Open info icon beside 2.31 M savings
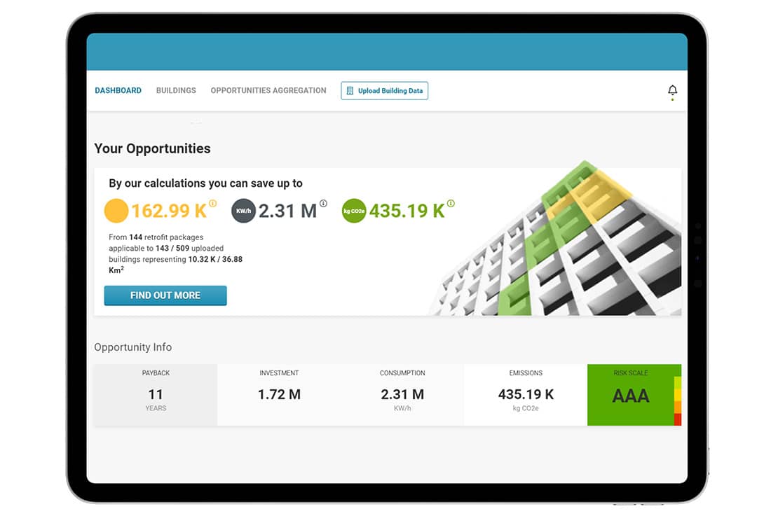 [323, 203]
